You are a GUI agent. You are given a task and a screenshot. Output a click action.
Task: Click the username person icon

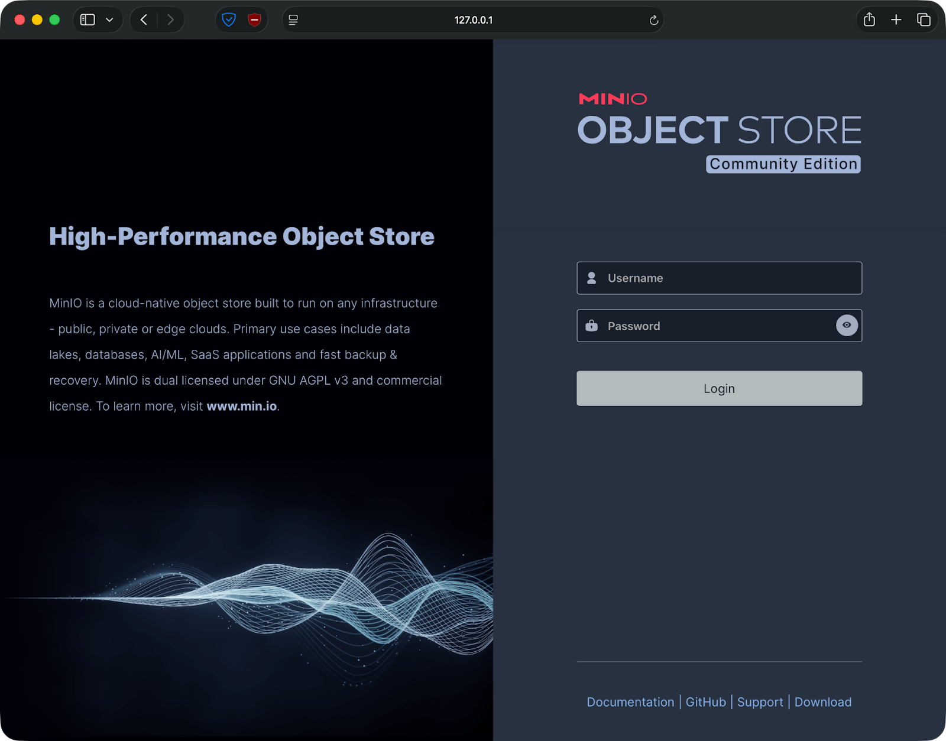click(591, 278)
